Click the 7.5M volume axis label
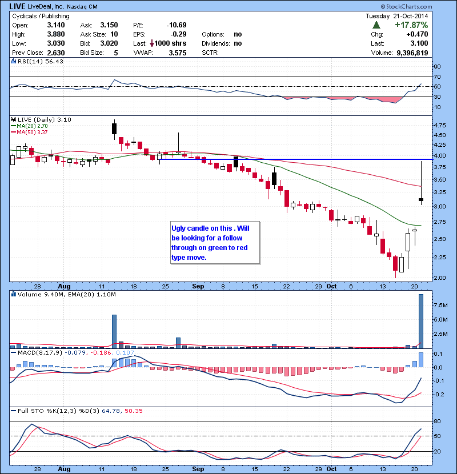The width and height of the screenshot is (457, 474). (441, 306)
